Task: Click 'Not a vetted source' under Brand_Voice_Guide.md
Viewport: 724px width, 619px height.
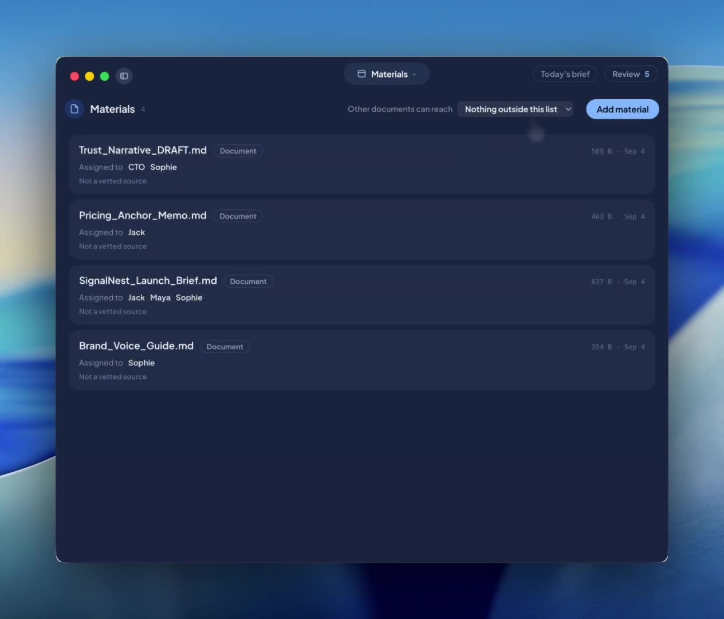Action: 113,377
